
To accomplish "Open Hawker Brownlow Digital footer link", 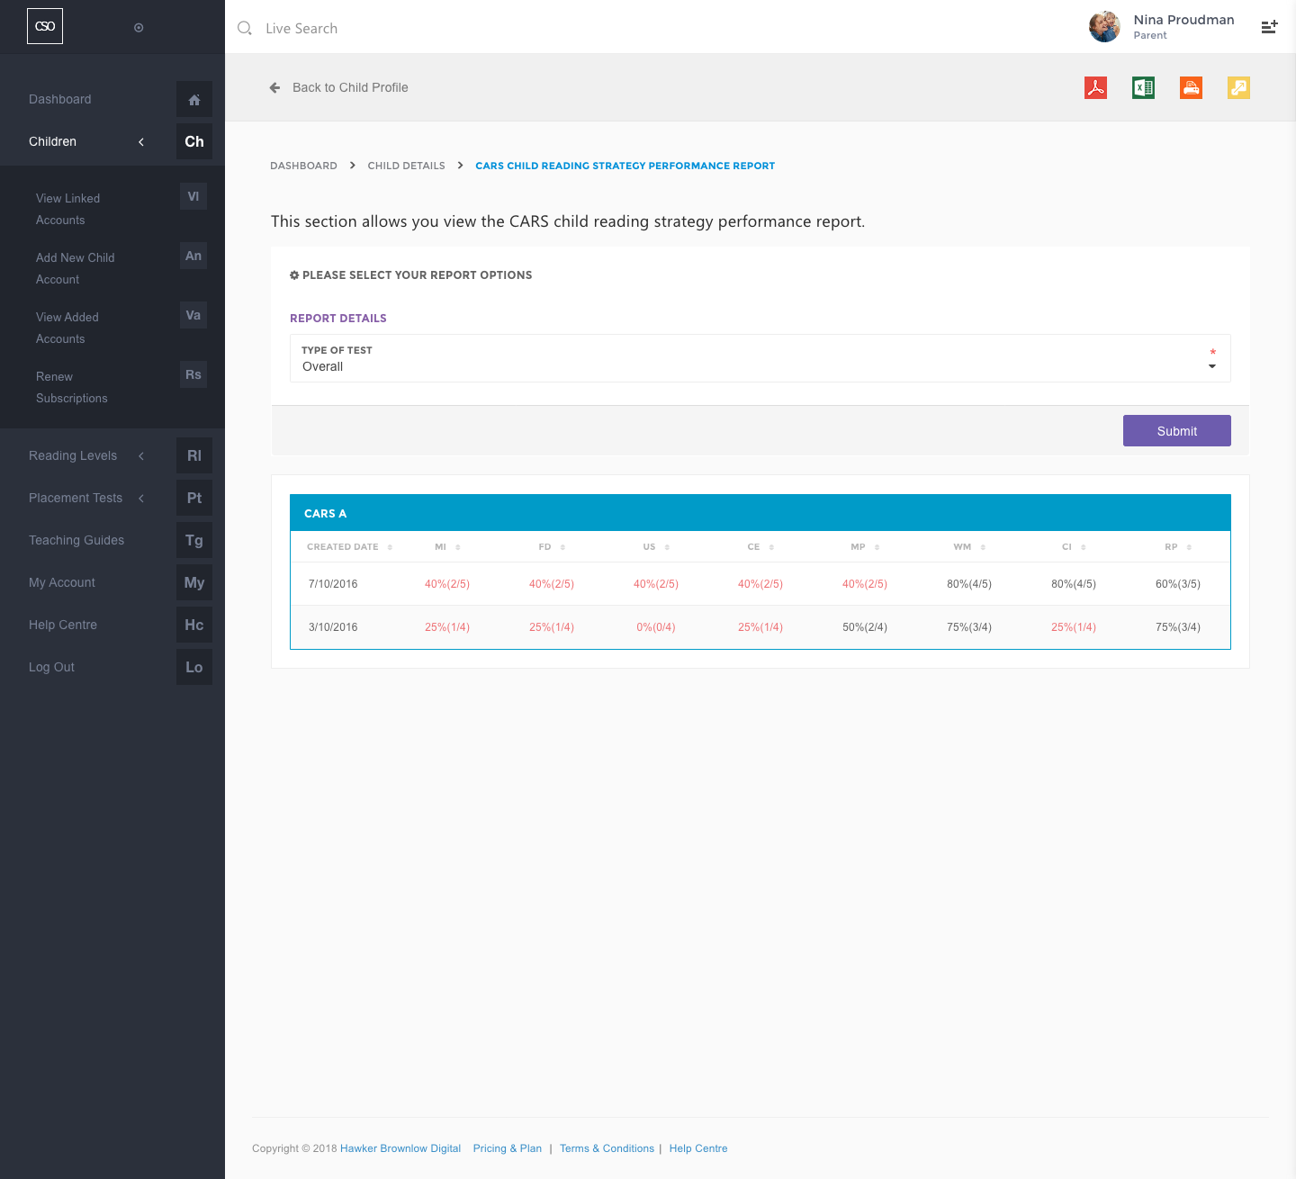I will [400, 1148].
